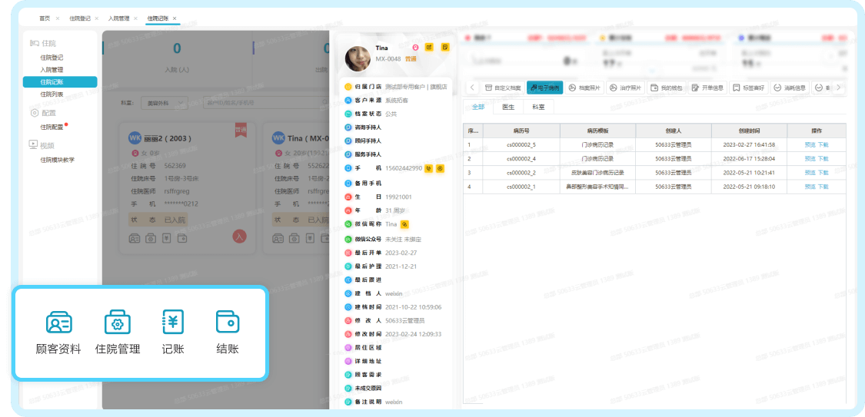Open the 消耗信息 toolbar button
The height and width of the screenshot is (417, 865).
click(790, 88)
